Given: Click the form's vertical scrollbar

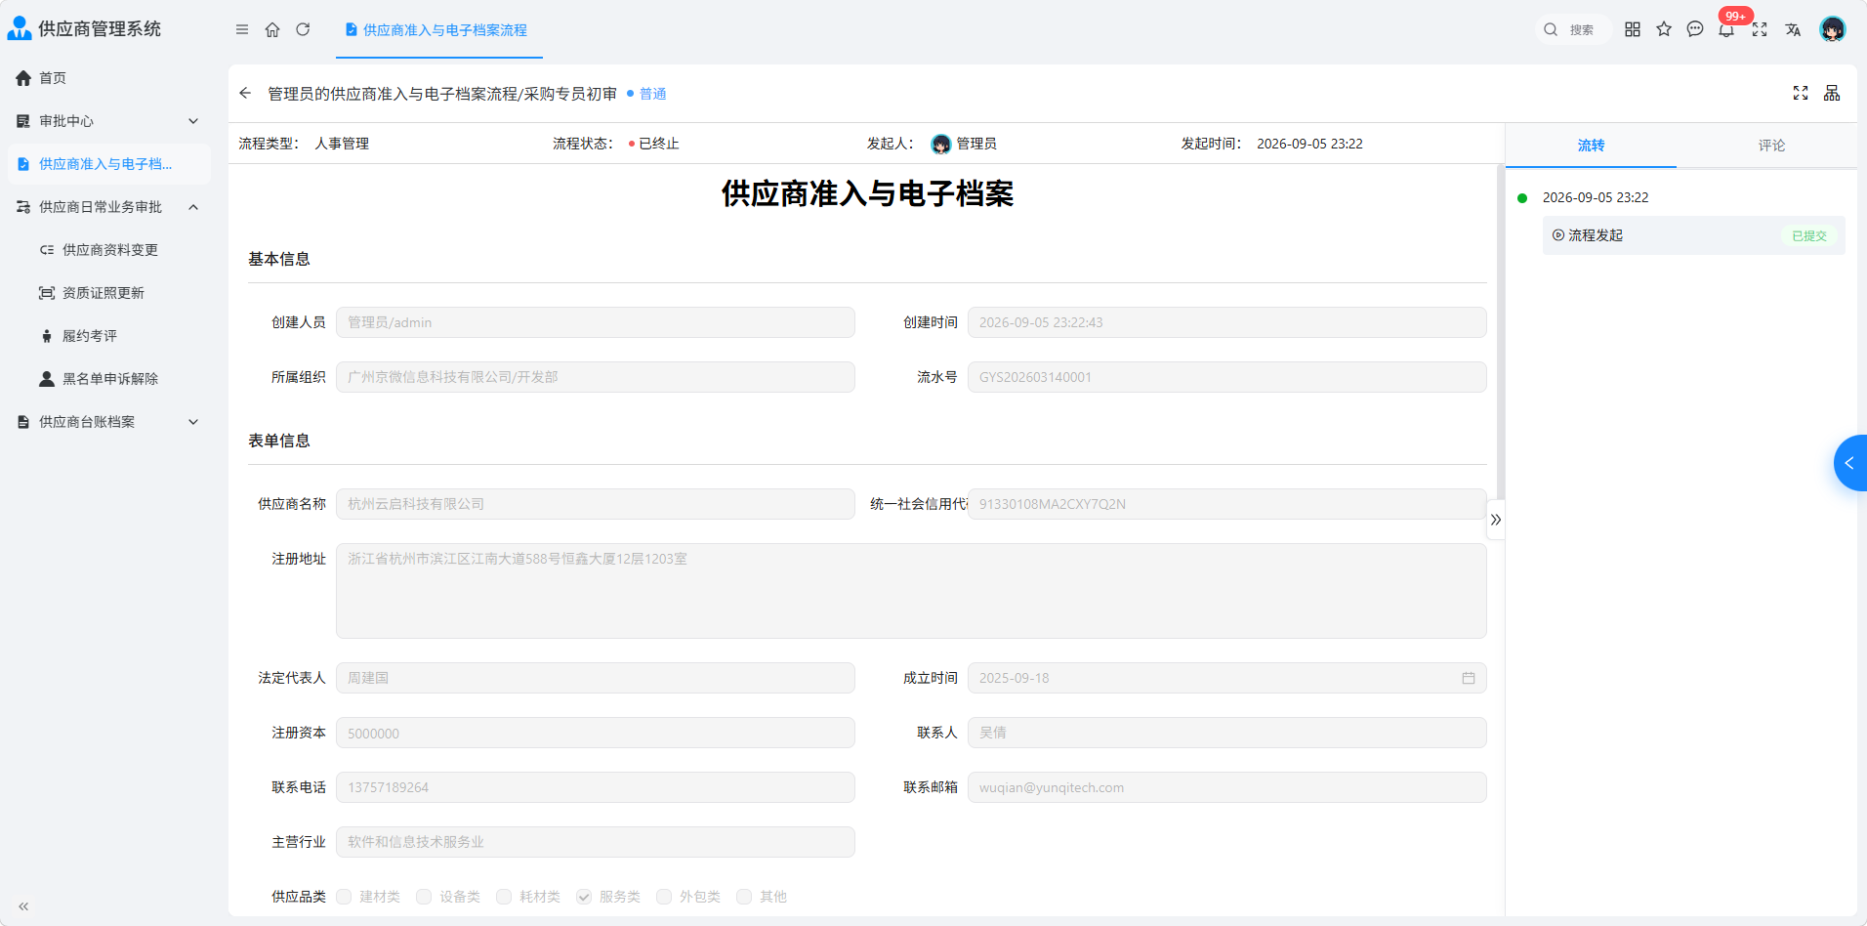Looking at the screenshot, I should (x=1500, y=332).
